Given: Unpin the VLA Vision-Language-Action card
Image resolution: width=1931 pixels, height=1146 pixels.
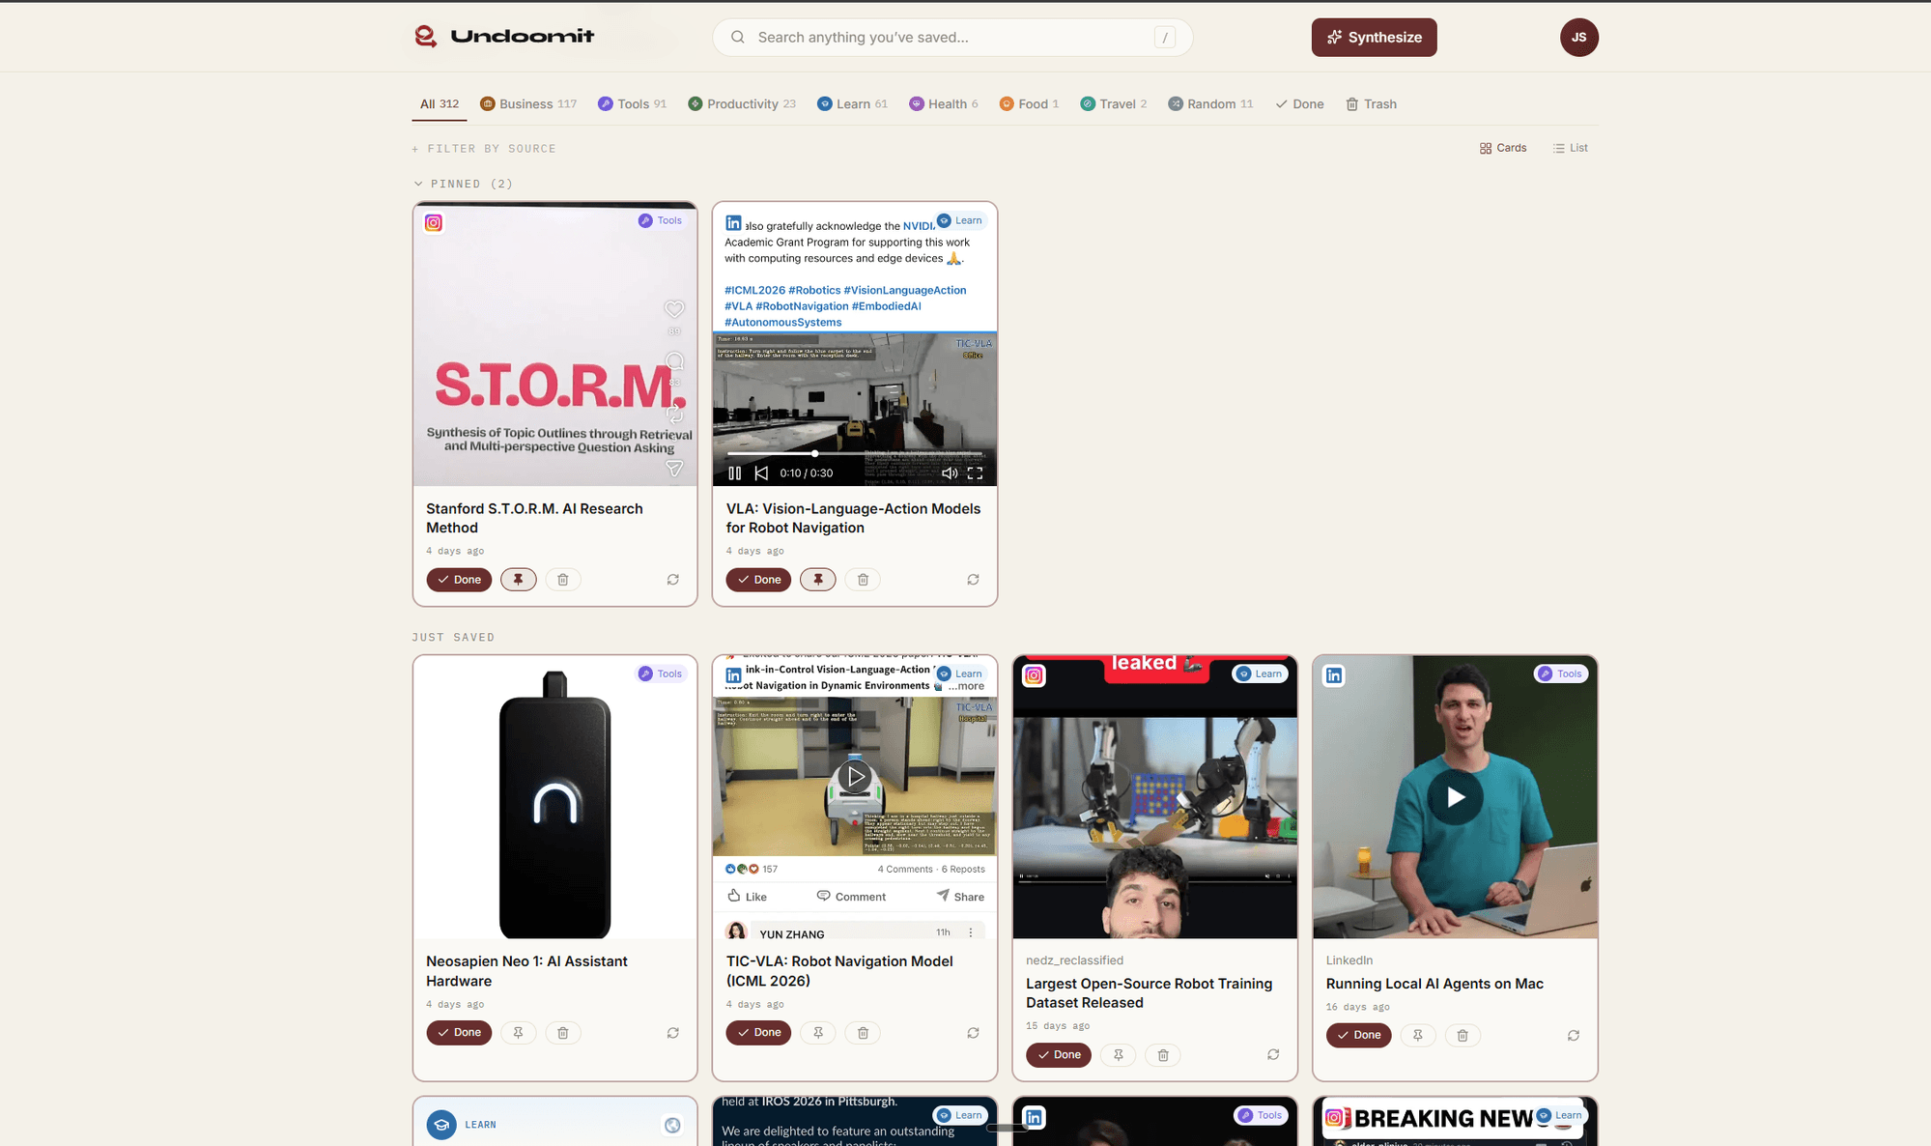Looking at the screenshot, I should point(818,580).
